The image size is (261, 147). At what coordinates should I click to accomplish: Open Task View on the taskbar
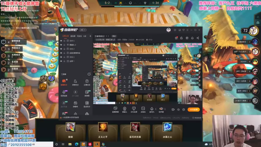[63, 144]
